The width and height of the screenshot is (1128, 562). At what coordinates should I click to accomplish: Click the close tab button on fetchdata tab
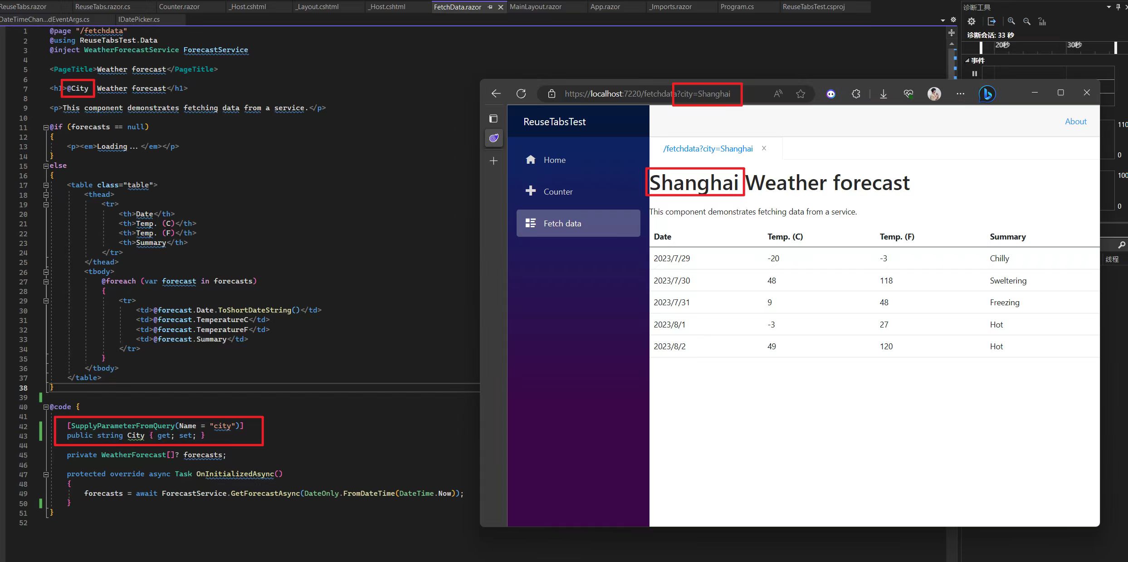(764, 148)
